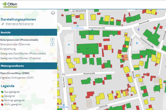Select Geeignete Dachflächen (Thermie) view
The height and width of the screenshot is (110, 166).
click(x=21, y=58)
